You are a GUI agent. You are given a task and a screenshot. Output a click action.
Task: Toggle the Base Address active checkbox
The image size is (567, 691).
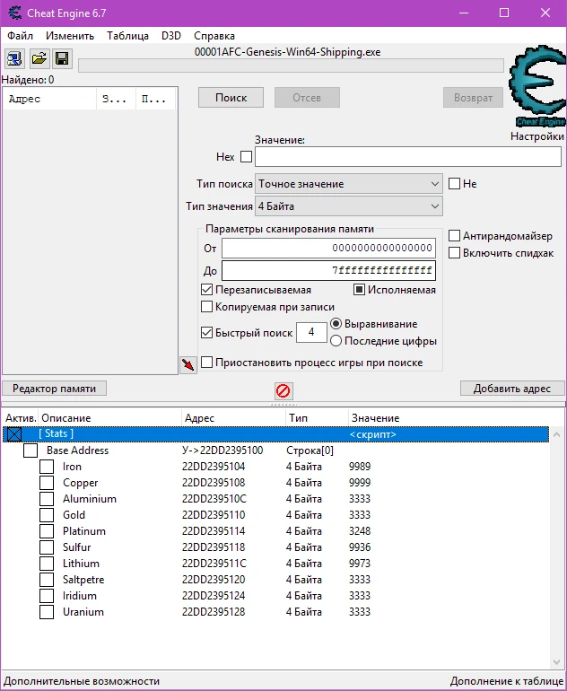31,450
